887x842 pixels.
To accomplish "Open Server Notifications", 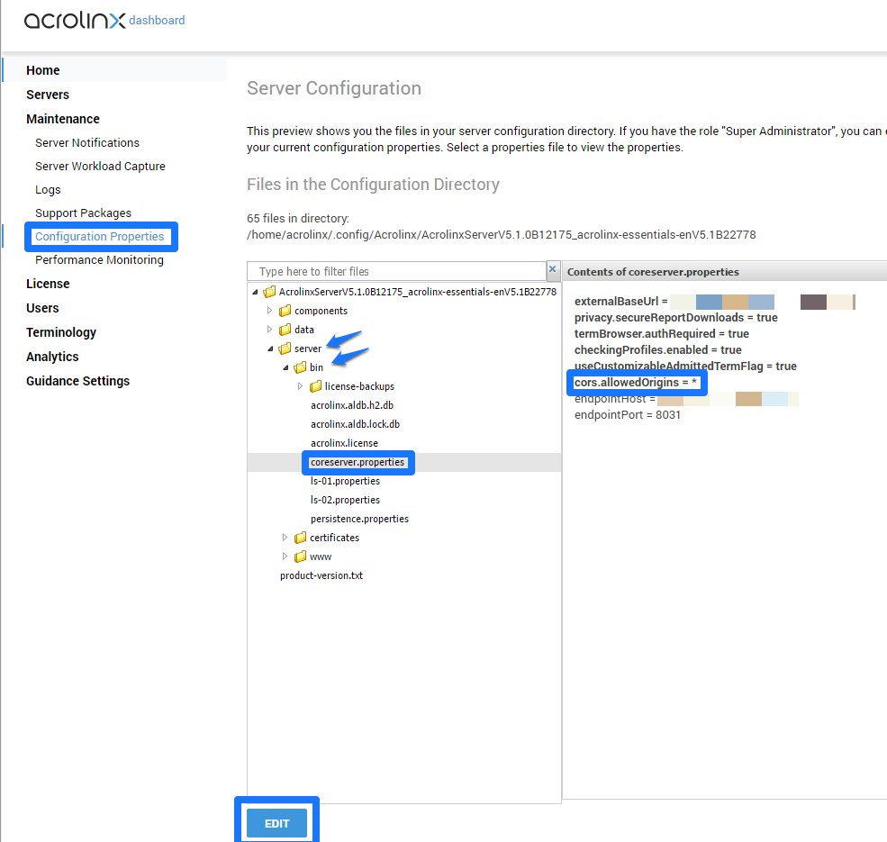I will pyautogui.click(x=87, y=142).
